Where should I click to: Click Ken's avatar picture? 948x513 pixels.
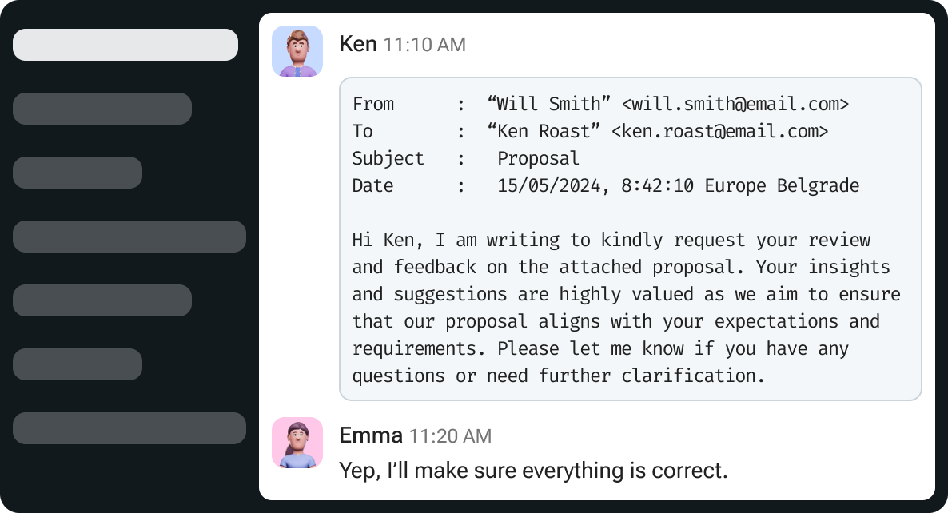[x=297, y=51]
